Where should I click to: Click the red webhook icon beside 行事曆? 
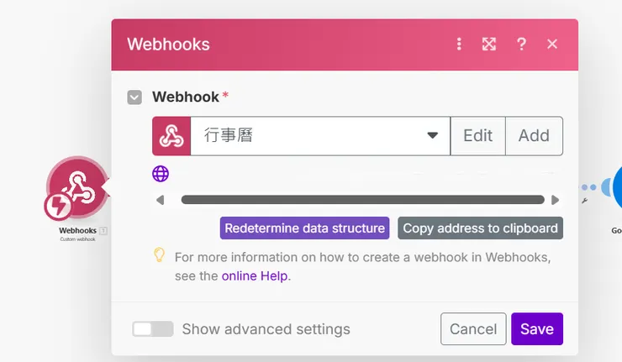pyautogui.click(x=171, y=136)
